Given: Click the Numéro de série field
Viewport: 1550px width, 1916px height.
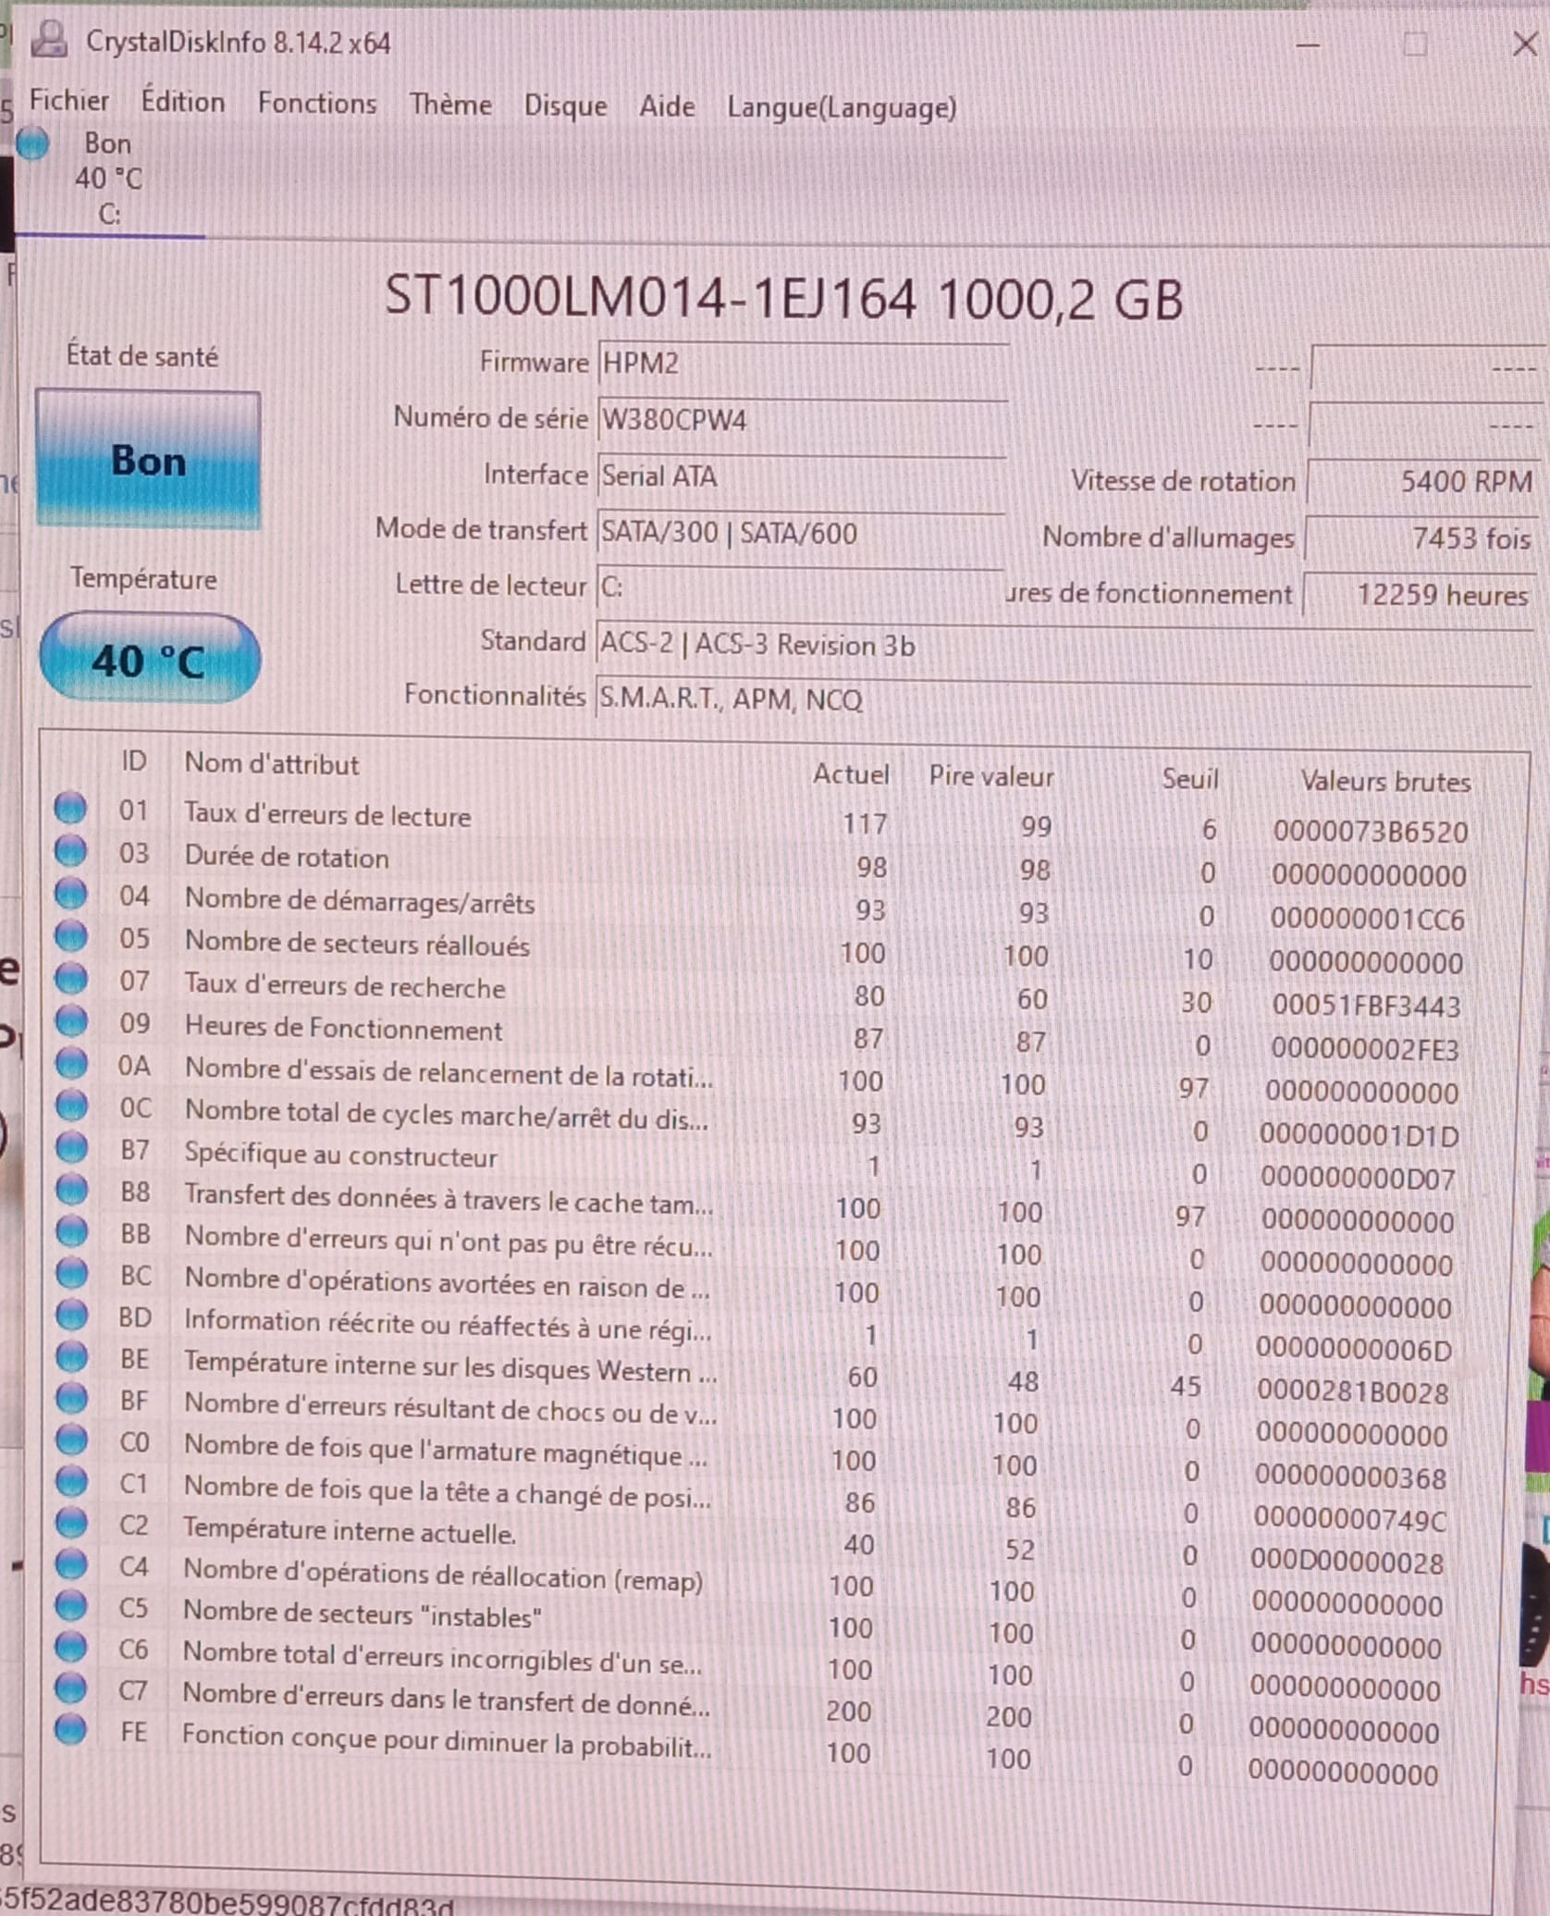Looking at the screenshot, I should coord(801,421).
